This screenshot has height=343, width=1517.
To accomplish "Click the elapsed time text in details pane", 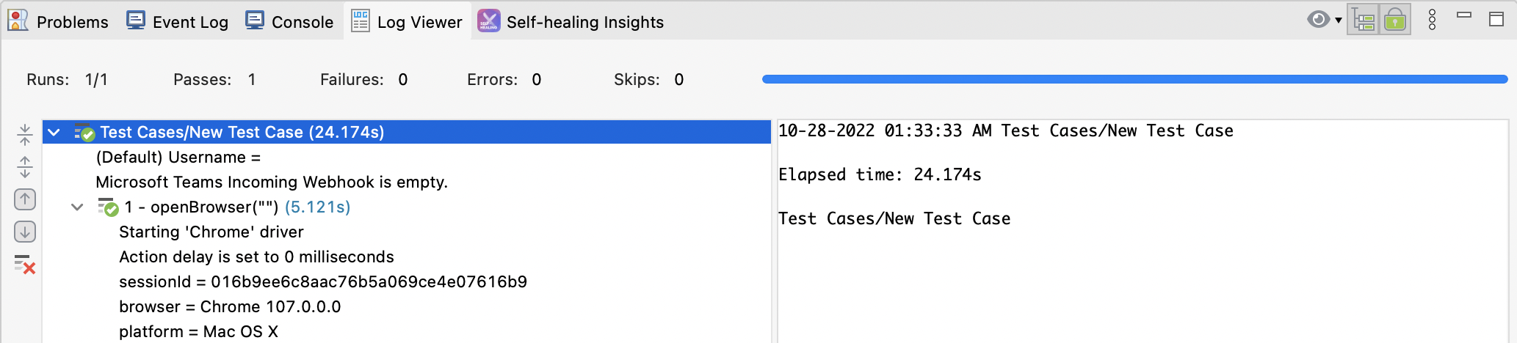I will pyautogui.click(x=880, y=175).
